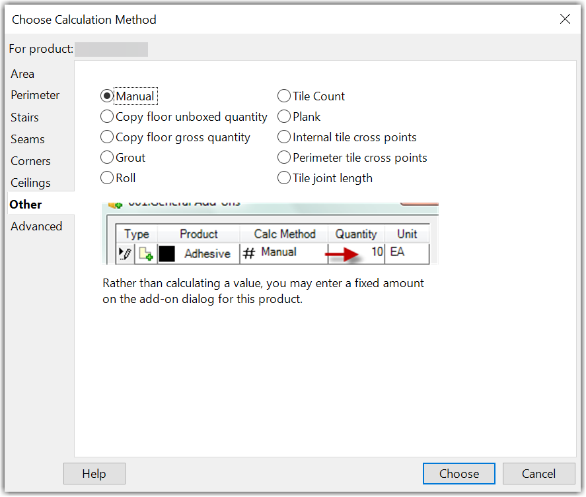Go to the Stairs tab
The height and width of the screenshot is (497, 586).
click(x=24, y=117)
